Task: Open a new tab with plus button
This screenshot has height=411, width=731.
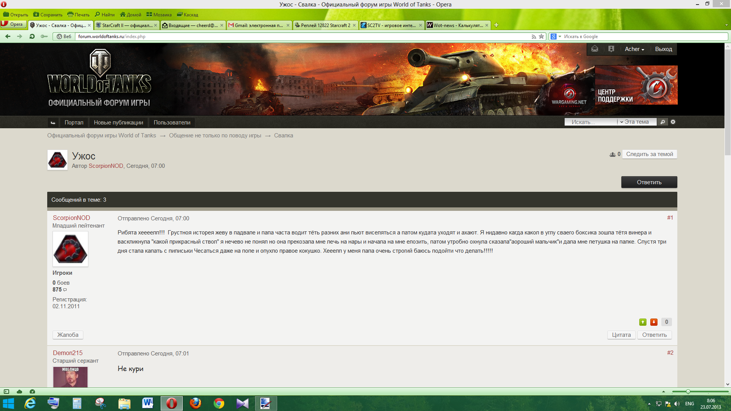Action: (x=496, y=25)
